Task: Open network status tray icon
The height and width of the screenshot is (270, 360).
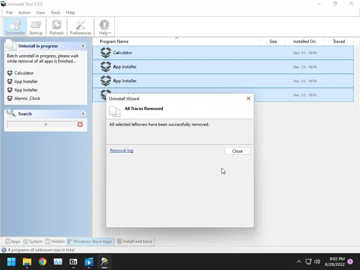Action: [x=308, y=262]
